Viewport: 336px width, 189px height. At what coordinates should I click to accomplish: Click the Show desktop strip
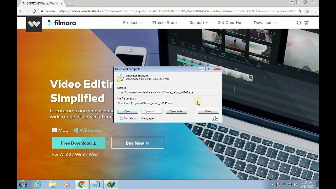click(x=317, y=185)
